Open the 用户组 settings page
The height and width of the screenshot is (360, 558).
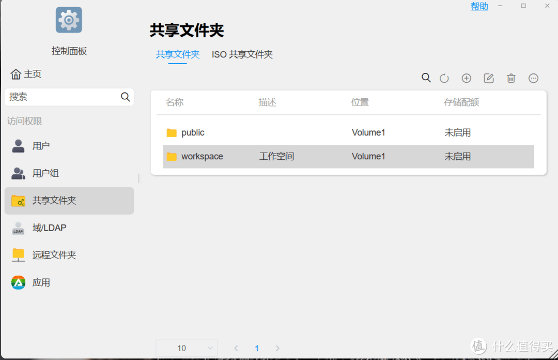[69, 173]
